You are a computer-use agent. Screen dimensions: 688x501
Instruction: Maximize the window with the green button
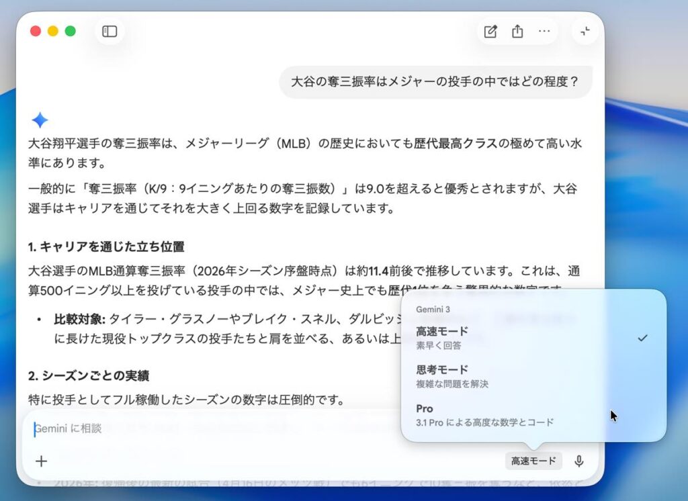point(70,32)
